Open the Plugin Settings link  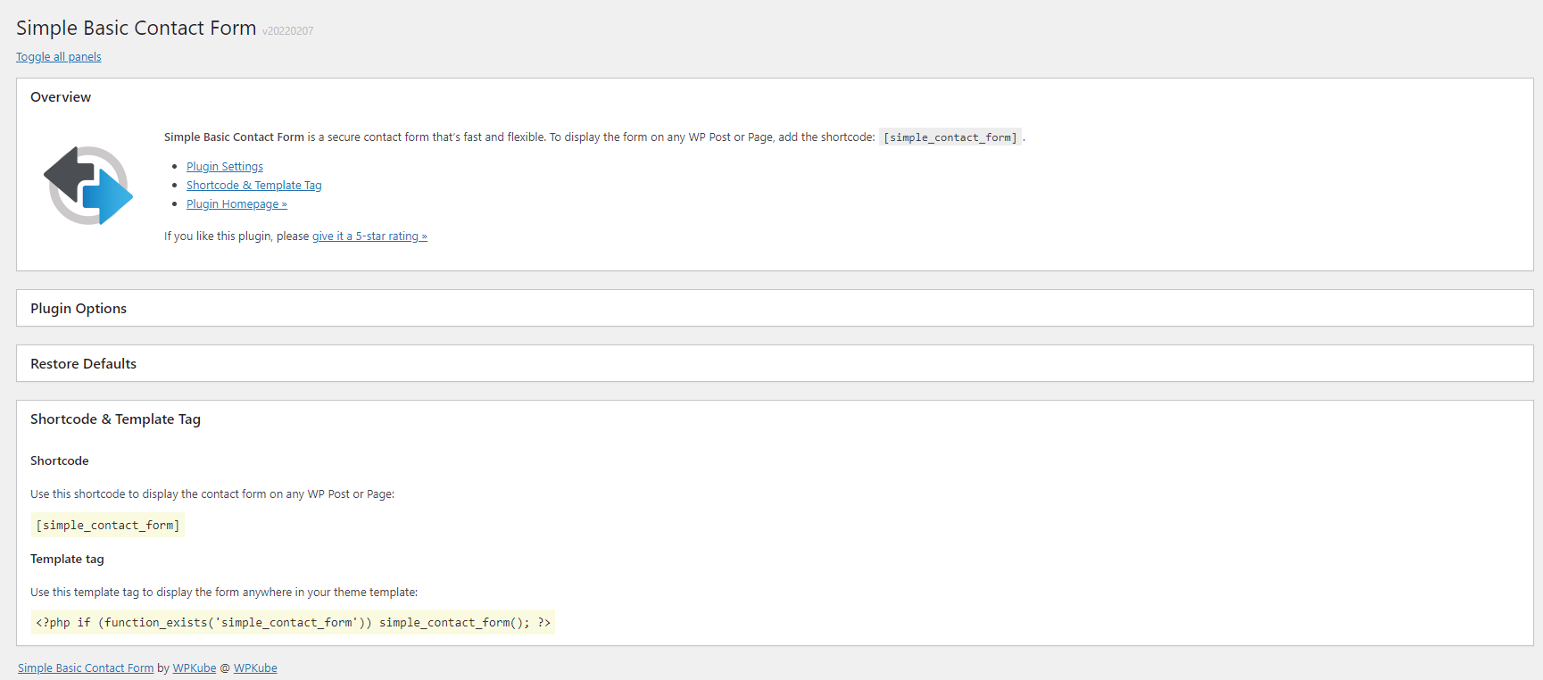coord(225,167)
